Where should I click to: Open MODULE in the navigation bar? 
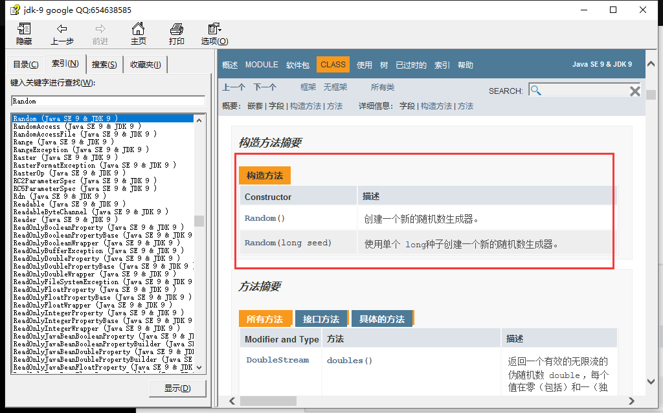[262, 65]
